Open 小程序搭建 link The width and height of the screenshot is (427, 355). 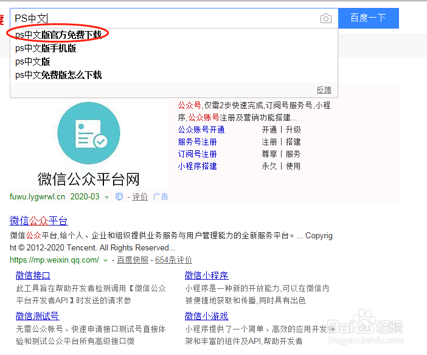(x=198, y=166)
